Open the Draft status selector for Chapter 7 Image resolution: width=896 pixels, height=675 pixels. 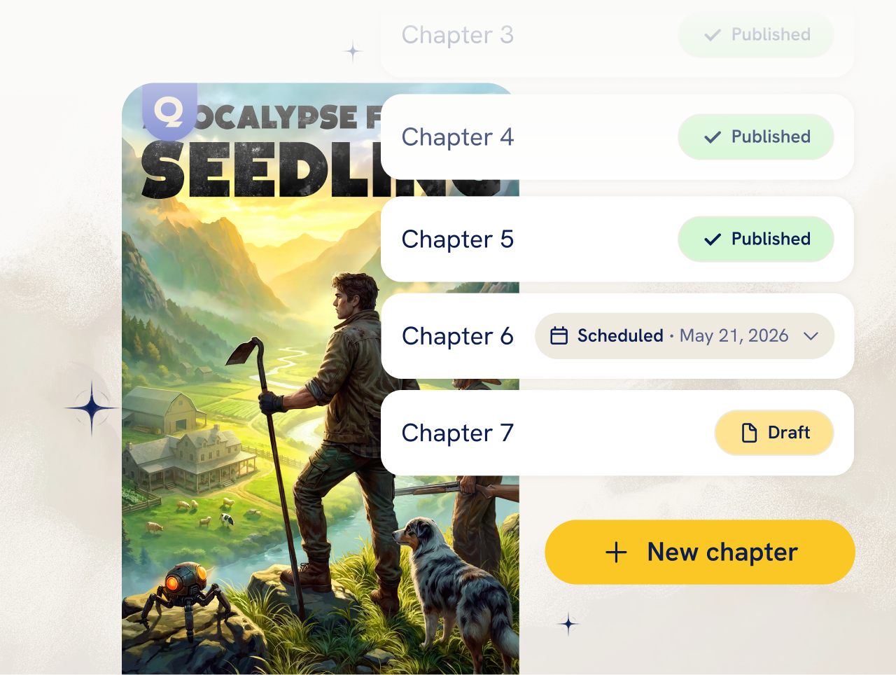pyautogui.click(x=774, y=433)
